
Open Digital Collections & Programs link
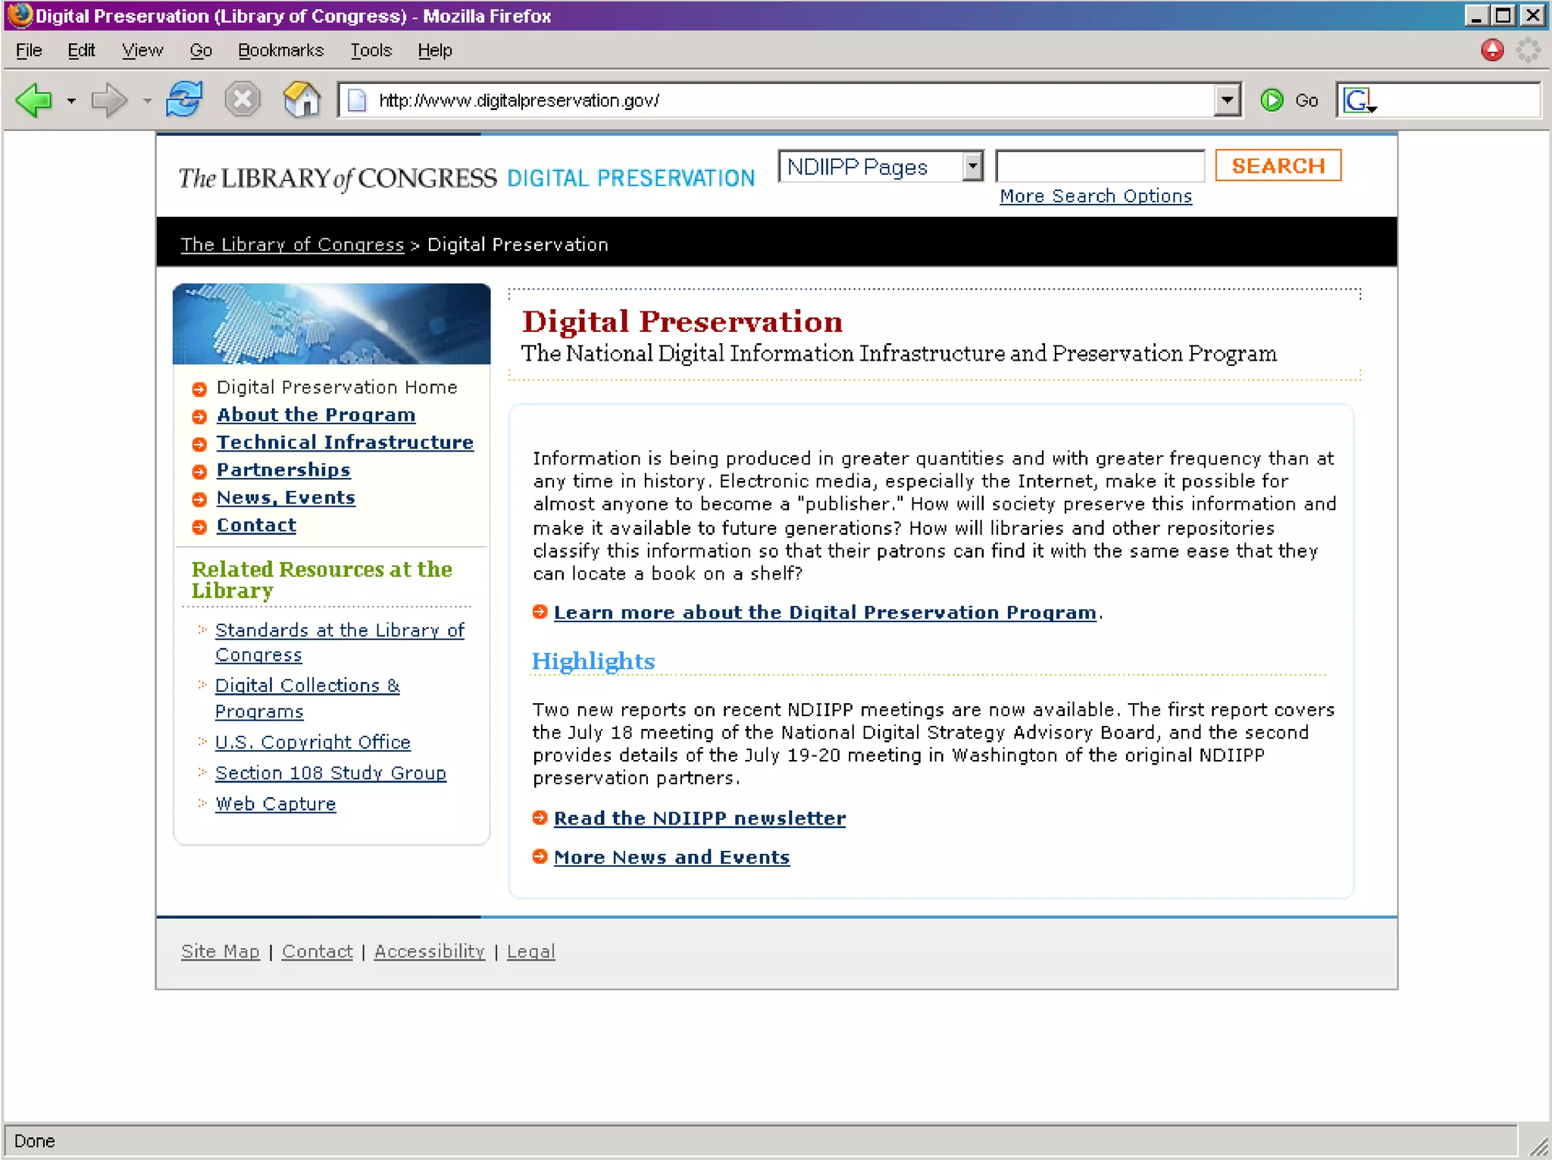click(x=307, y=698)
